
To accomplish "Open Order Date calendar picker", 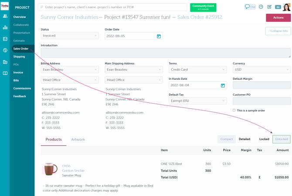I will pyautogui.click(x=159, y=36).
